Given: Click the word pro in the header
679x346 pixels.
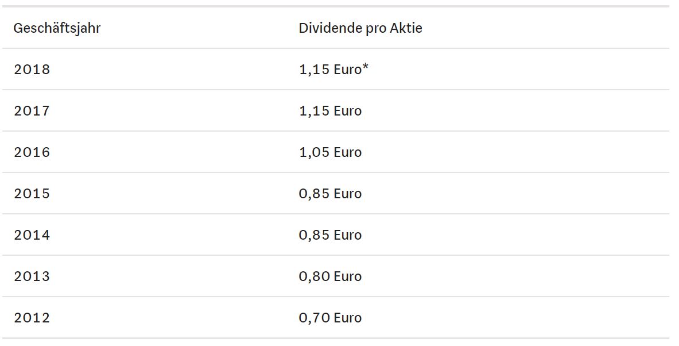Looking at the screenshot, I should pyautogui.click(x=377, y=28).
